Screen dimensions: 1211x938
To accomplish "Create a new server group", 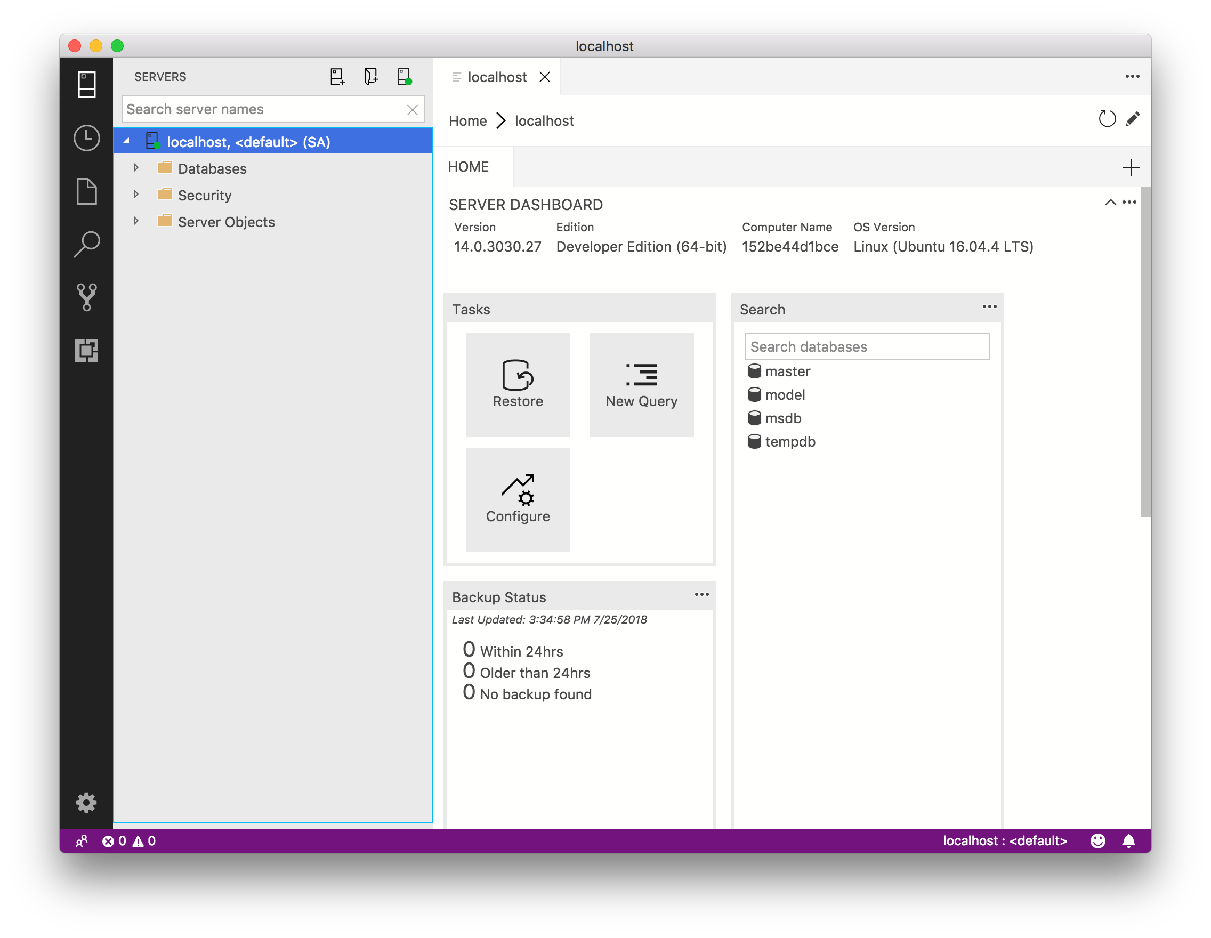I will click(370, 77).
